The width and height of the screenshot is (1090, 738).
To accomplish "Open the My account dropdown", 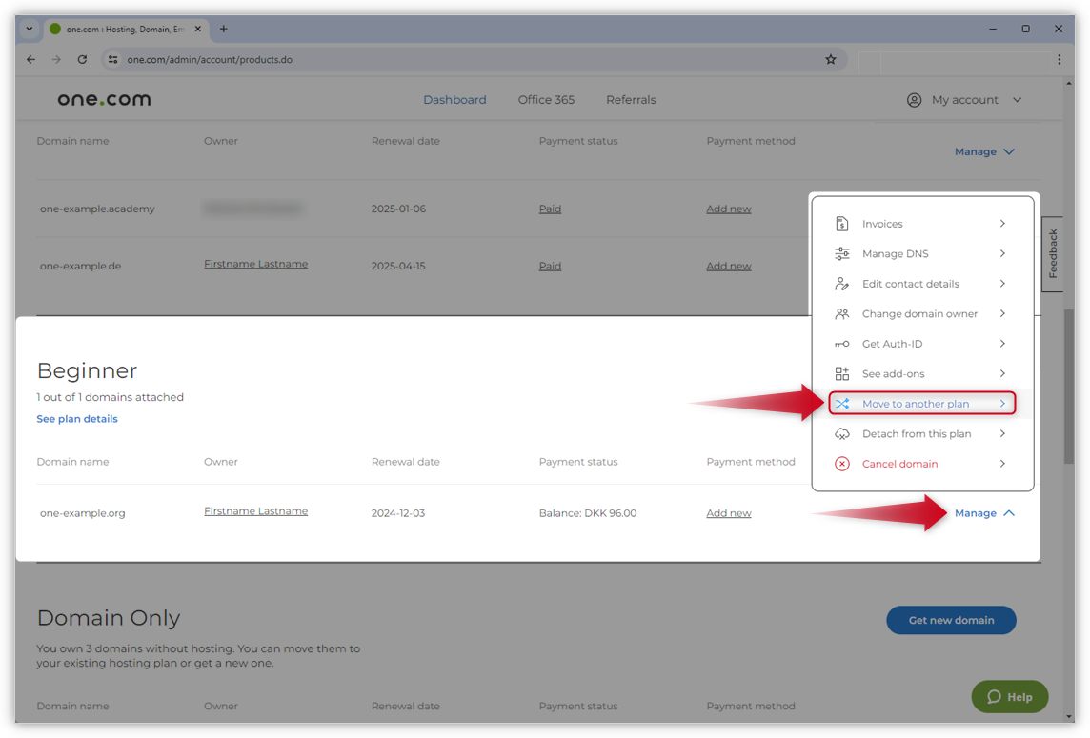I will pyautogui.click(x=964, y=100).
